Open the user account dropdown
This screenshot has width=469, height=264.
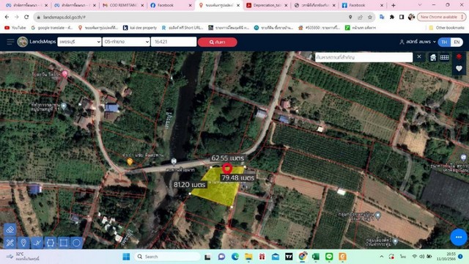[418, 42]
